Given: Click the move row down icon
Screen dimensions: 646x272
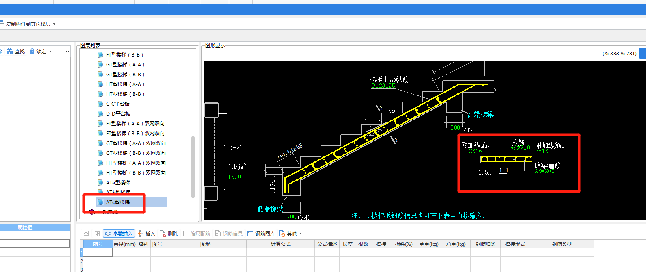Looking at the screenshot, I should pyautogui.click(x=97, y=233).
